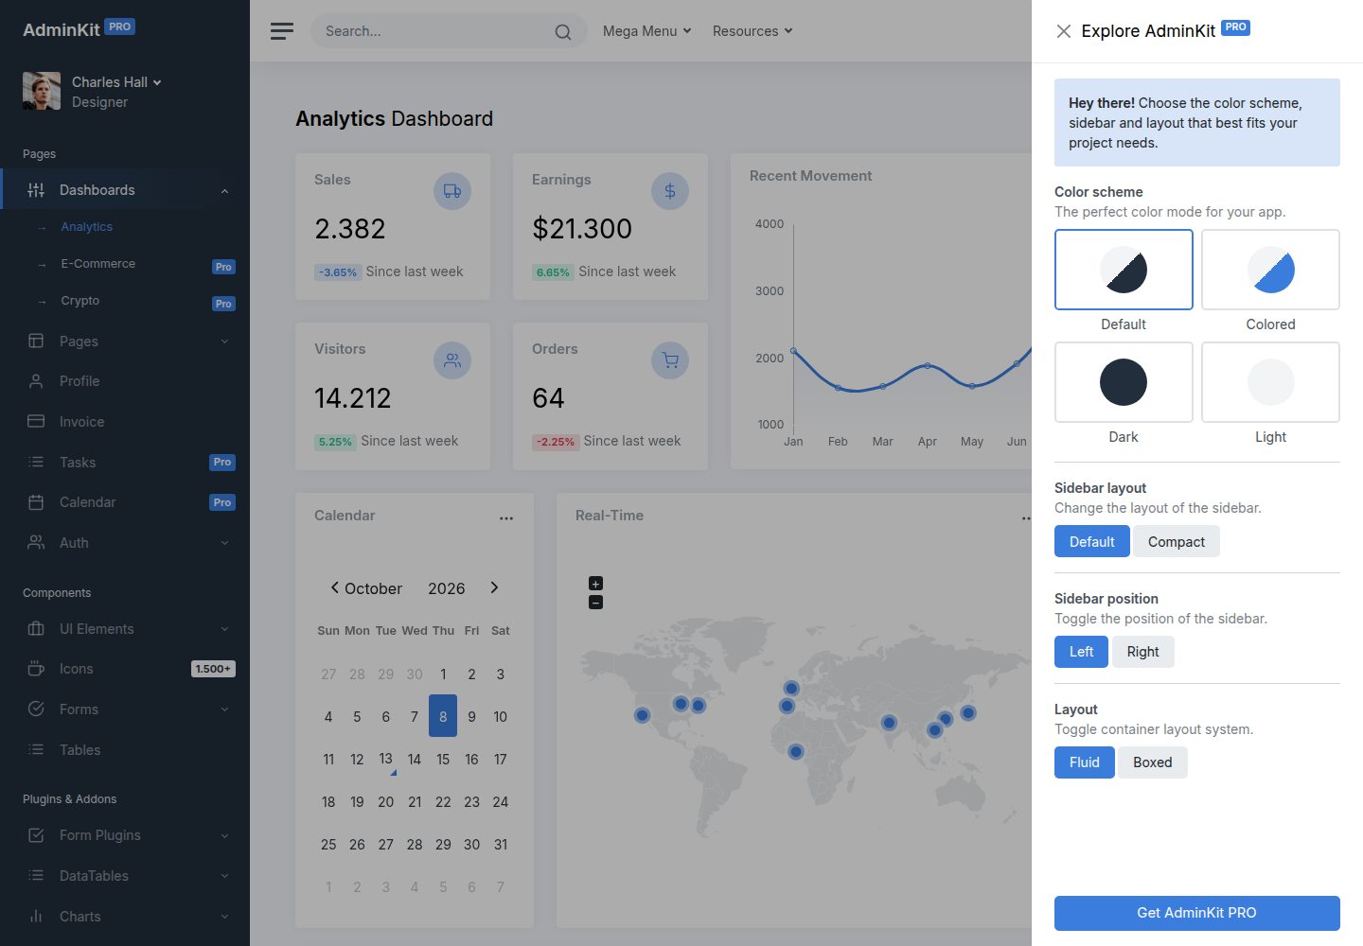Select October 8 in calendar
Image resolution: width=1363 pixels, height=946 pixels.
point(443,716)
